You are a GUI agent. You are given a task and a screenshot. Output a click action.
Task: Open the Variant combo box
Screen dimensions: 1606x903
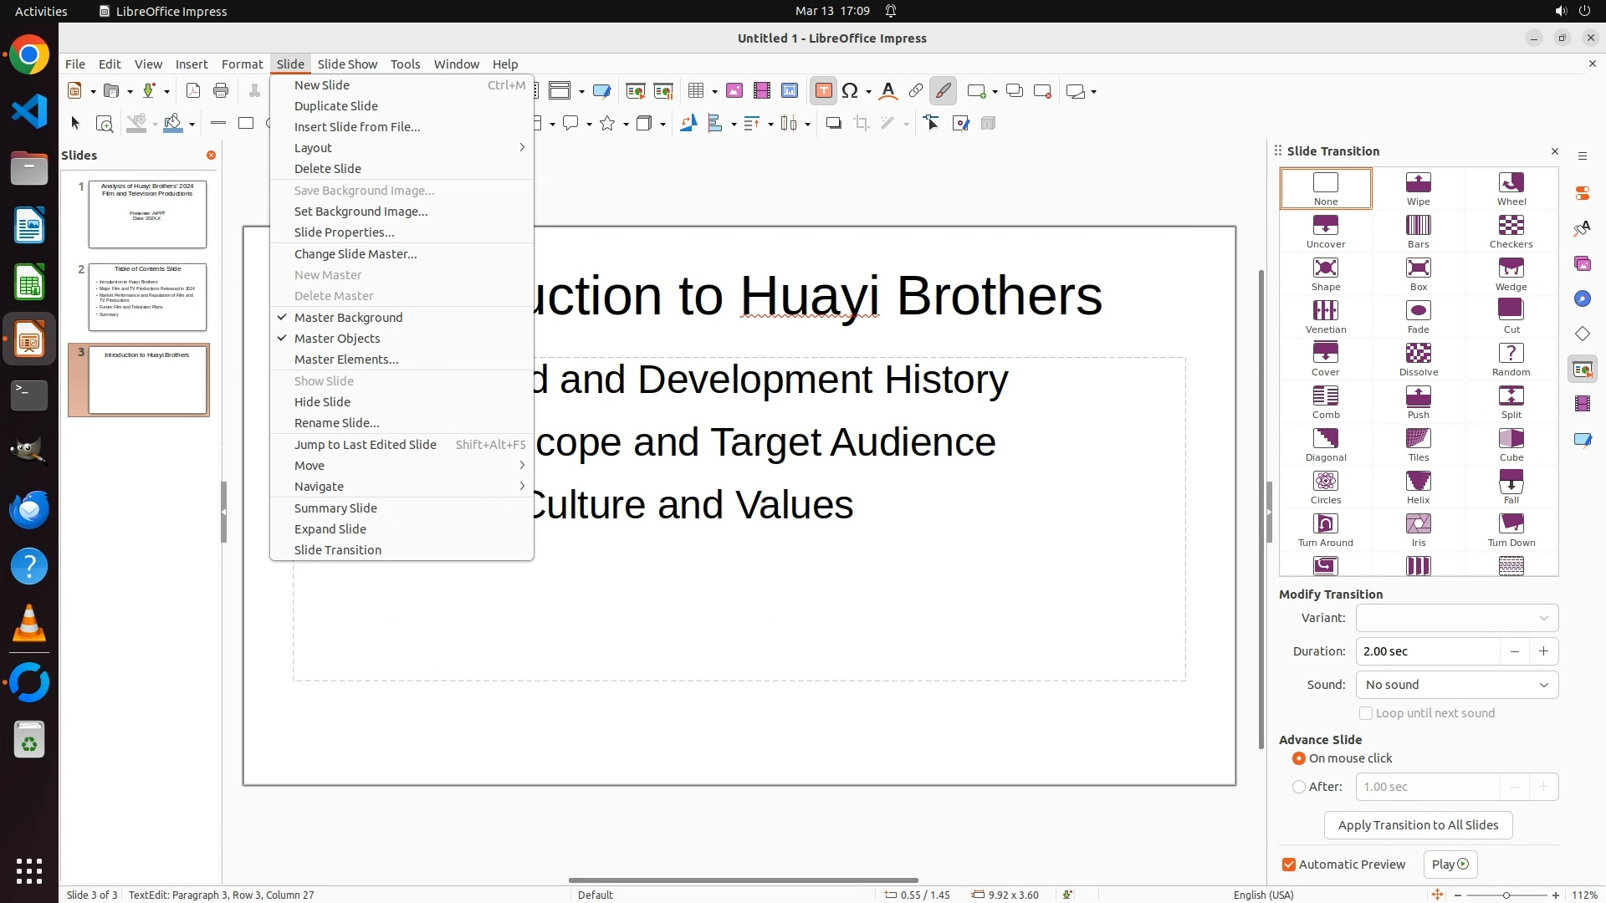coord(1456,618)
